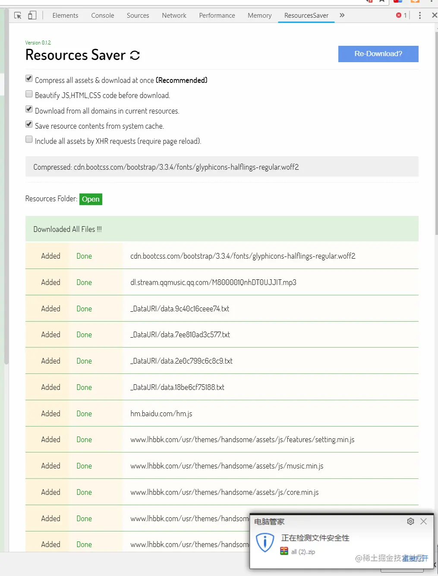Select the music.min.js resource row
Image resolution: width=438 pixels, height=576 pixels.
tap(222, 465)
